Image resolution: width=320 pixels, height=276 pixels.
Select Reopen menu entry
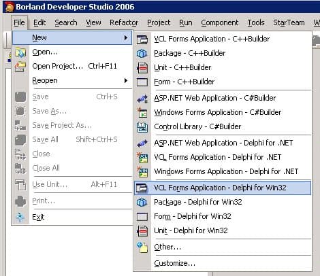[72, 81]
